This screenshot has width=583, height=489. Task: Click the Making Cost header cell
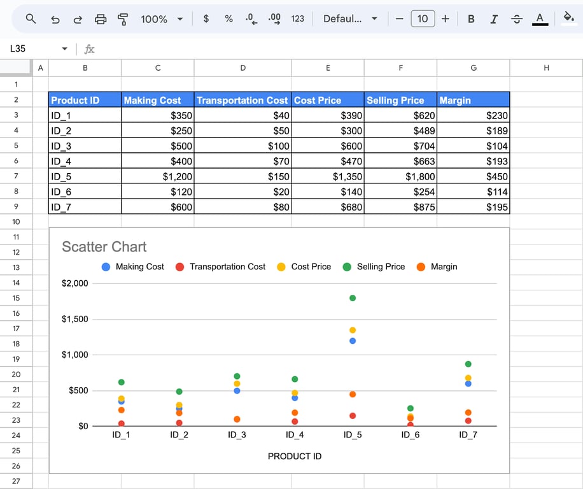pyautogui.click(x=158, y=100)
